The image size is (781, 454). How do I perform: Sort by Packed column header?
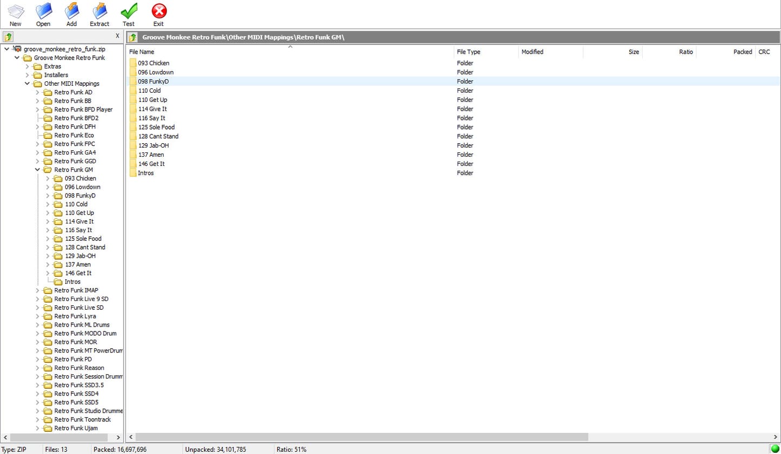pos(726,52)
